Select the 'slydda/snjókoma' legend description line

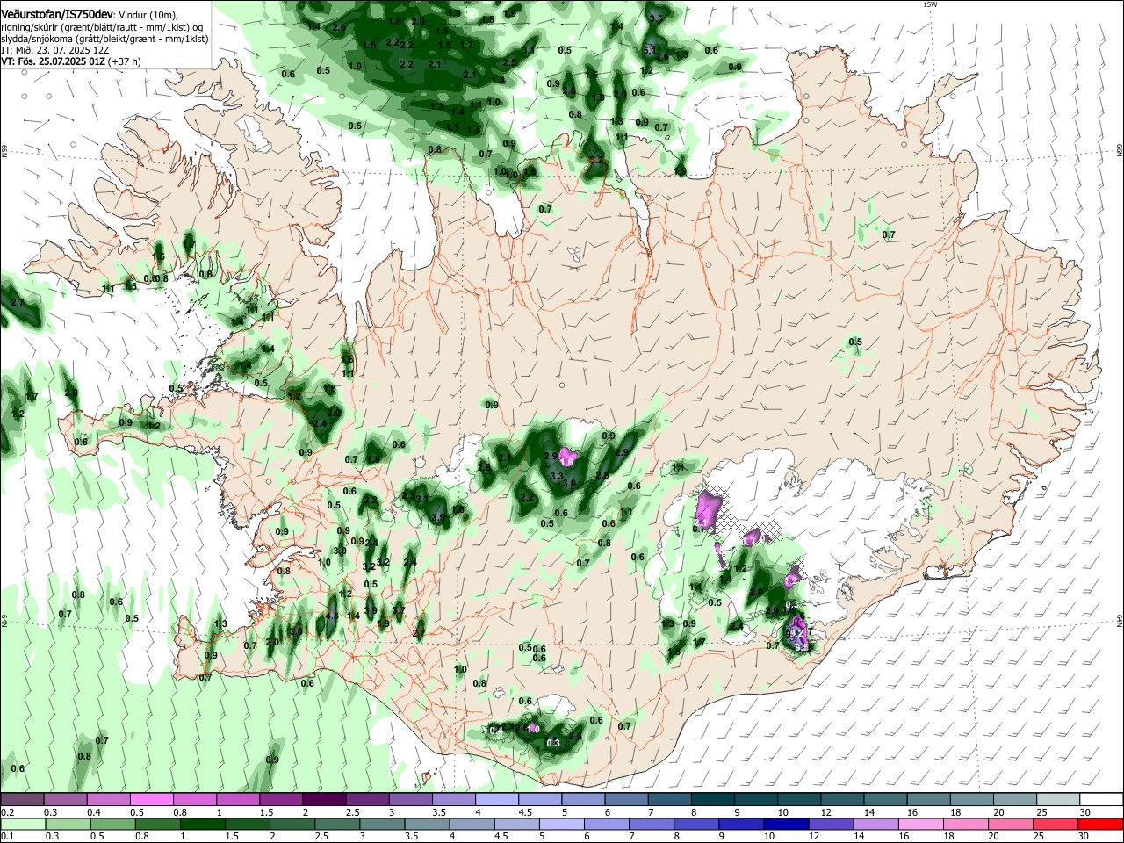(x=104, y=39)
